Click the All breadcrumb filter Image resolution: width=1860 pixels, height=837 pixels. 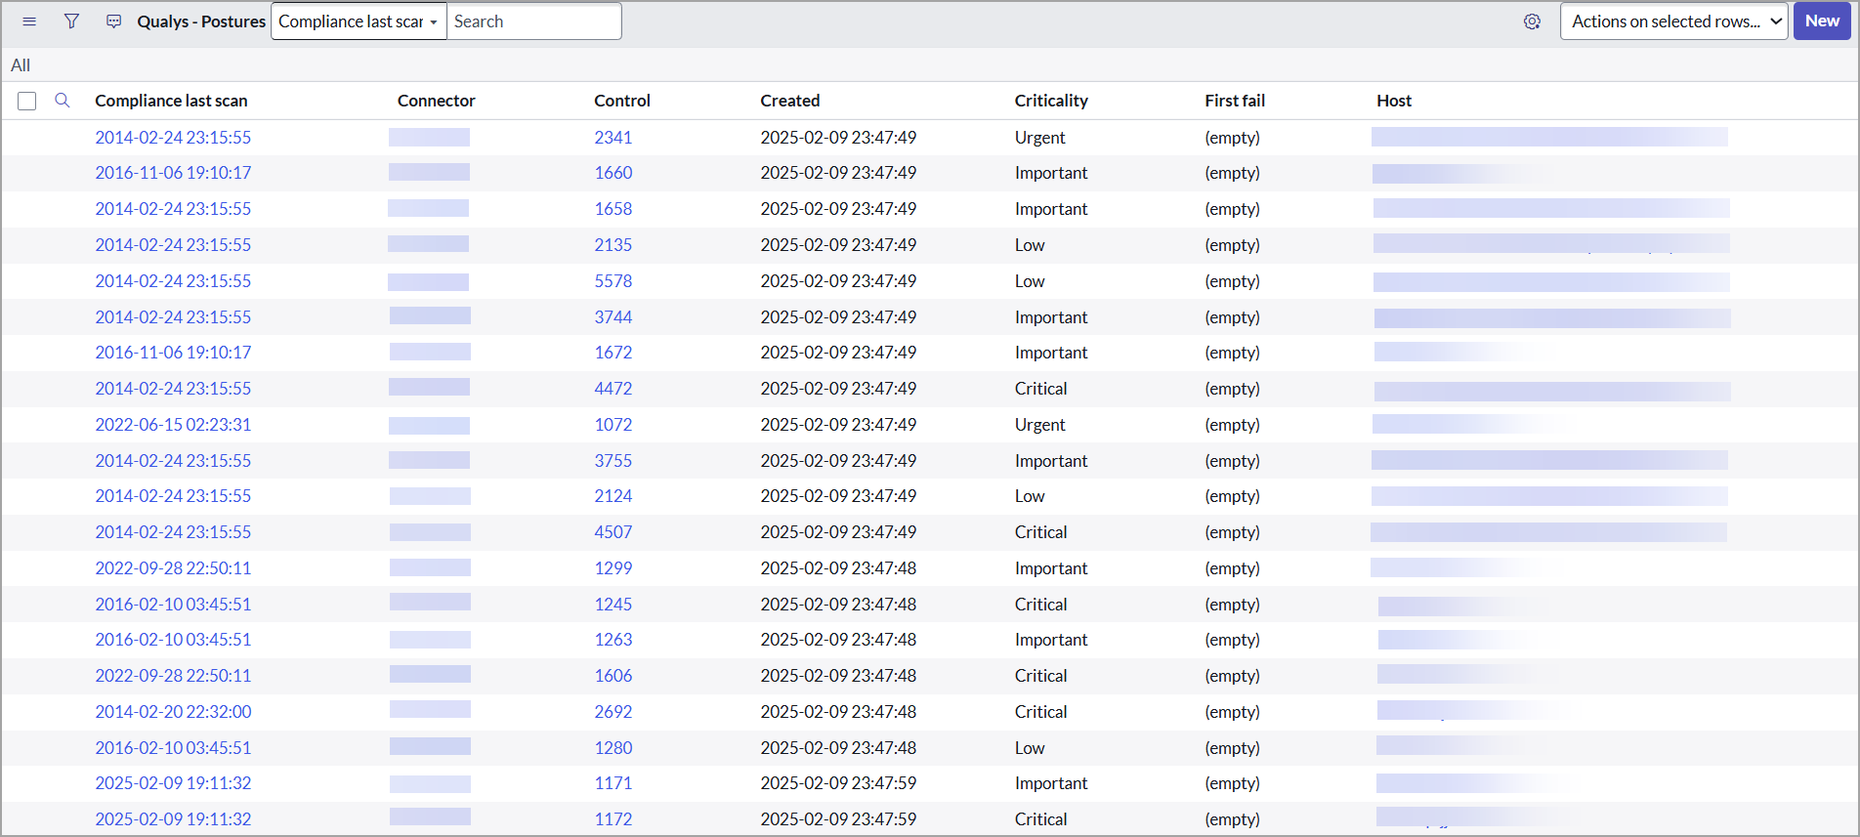(x=21, y=65)
